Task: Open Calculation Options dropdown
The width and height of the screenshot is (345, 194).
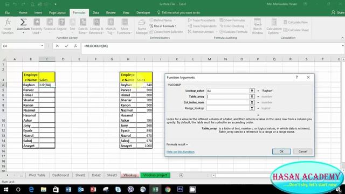Action: (x=274, y=26)
